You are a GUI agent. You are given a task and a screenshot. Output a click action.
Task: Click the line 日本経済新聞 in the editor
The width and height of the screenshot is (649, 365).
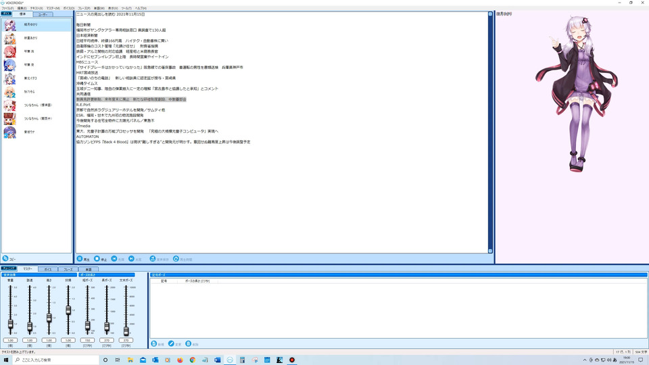(x=87, y=36)
